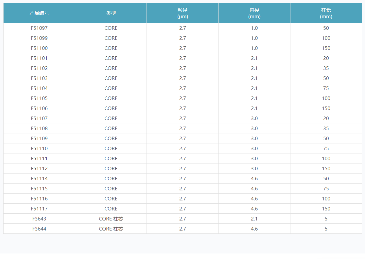The image size is (365, 259).
Task: Click product code F3644
Action: pos(39,229)
